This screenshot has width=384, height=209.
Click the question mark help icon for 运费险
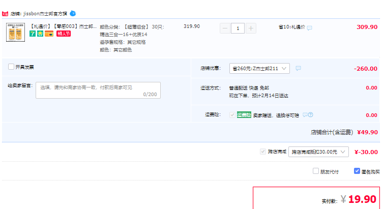tap(311, 114)
